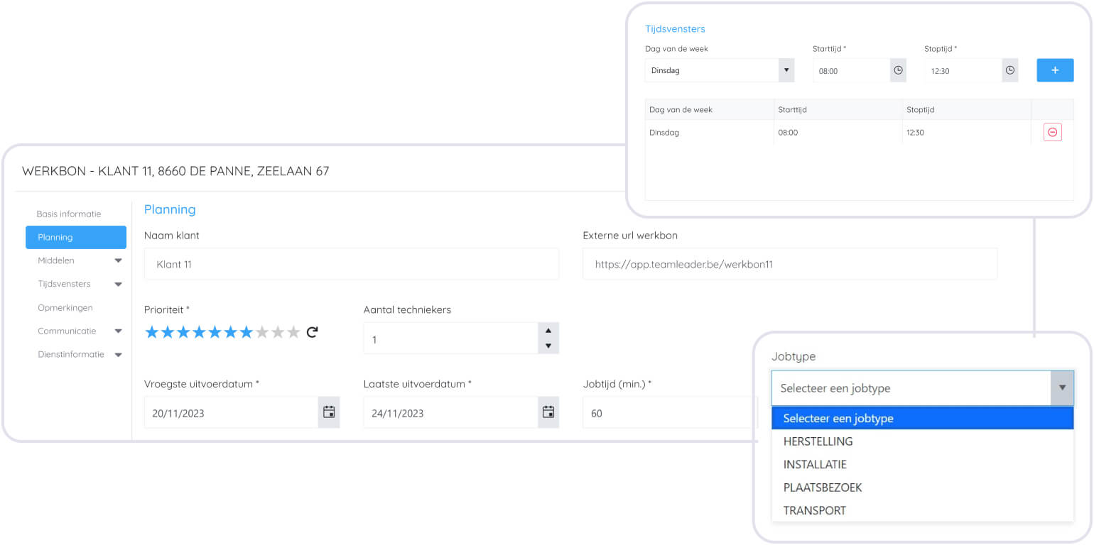Click the Tijdsvensters panel heading
Image resolution: width=1094 pixels, height=545 pixels.
[x=675, y=29]
